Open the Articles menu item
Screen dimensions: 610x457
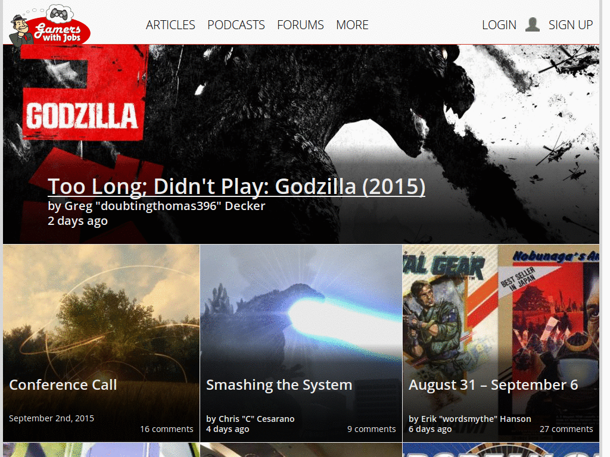click(170, 25)
